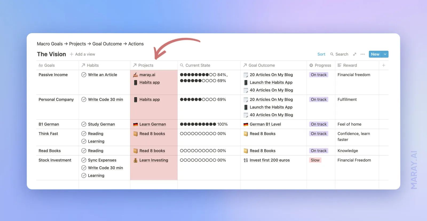The height and width of the screenshot is (221, 427).
Task: Toggle the Study German habit checkmark
Action: point(84,124)
